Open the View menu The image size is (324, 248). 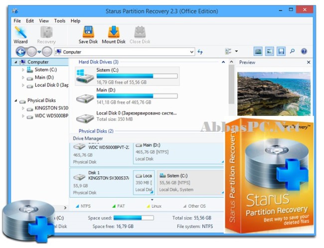[44, 21]
